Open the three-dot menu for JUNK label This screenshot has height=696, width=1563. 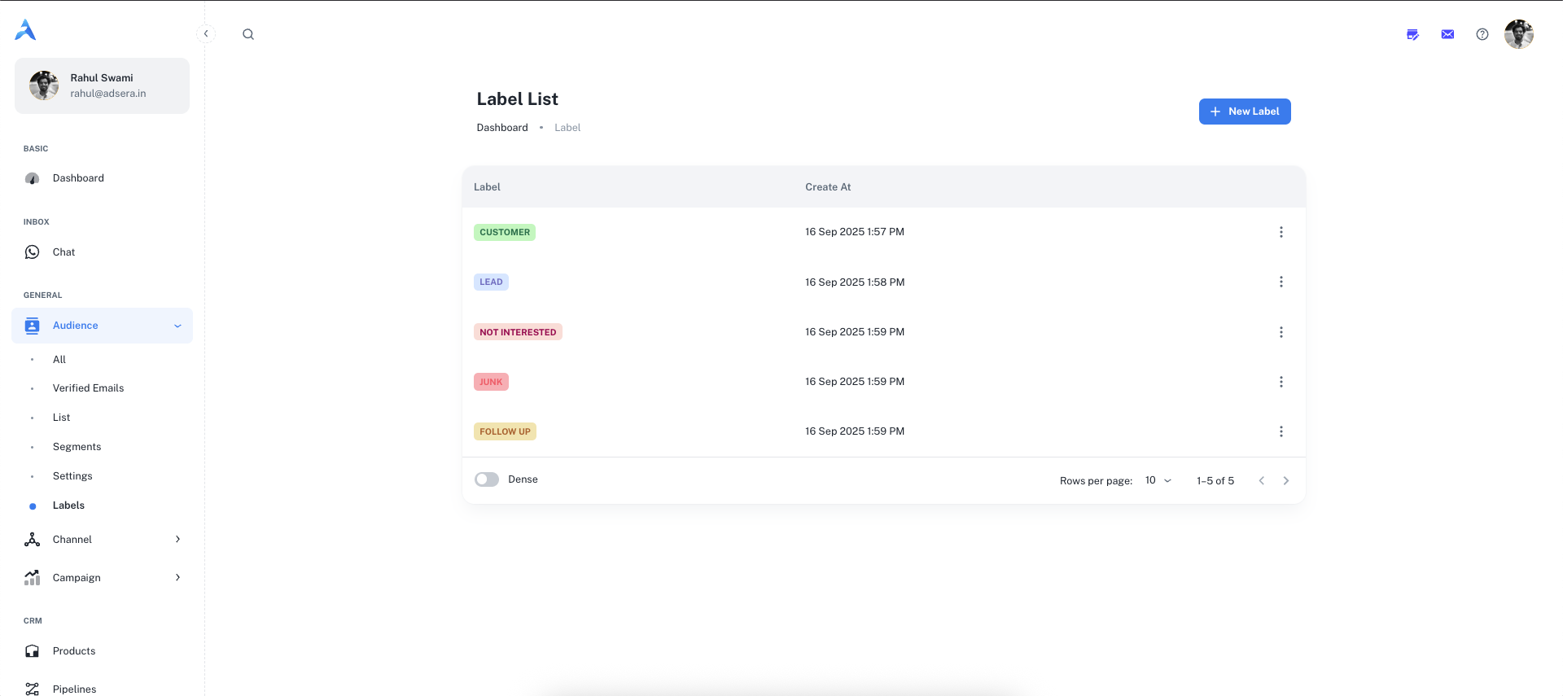[1281, 382]
